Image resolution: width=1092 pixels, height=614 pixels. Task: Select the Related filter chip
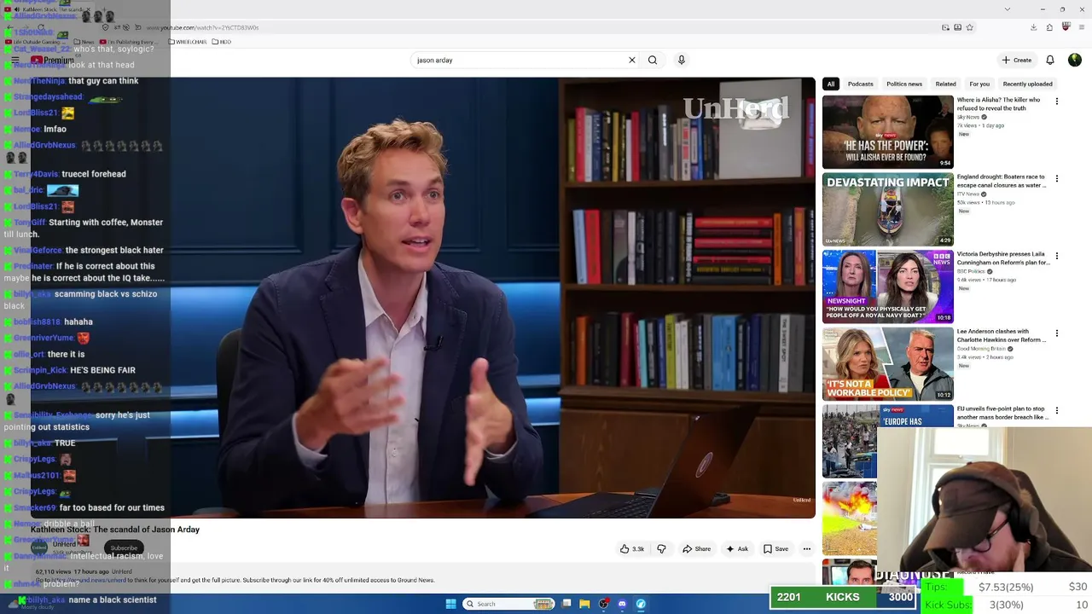pos(945,84)
